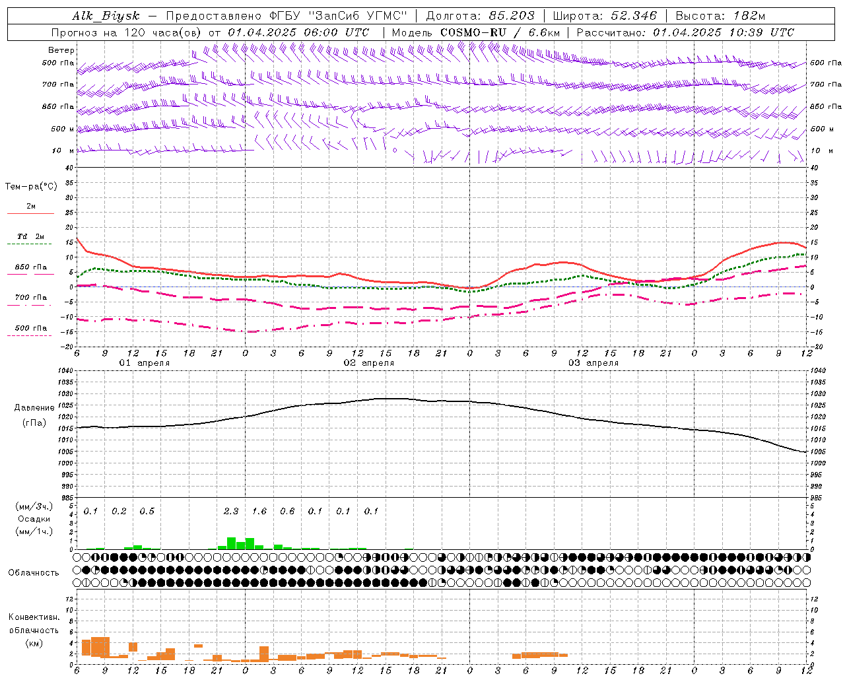Click 'Предоставлено ФГБУ ЗапСиб УГМС' provider text
The image size is (845, 676).
287,16
